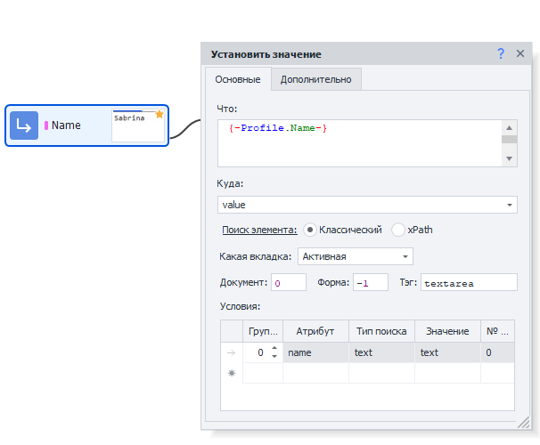
Task: Click the Sabrina preview thumbnail
Action: [137, 126]
